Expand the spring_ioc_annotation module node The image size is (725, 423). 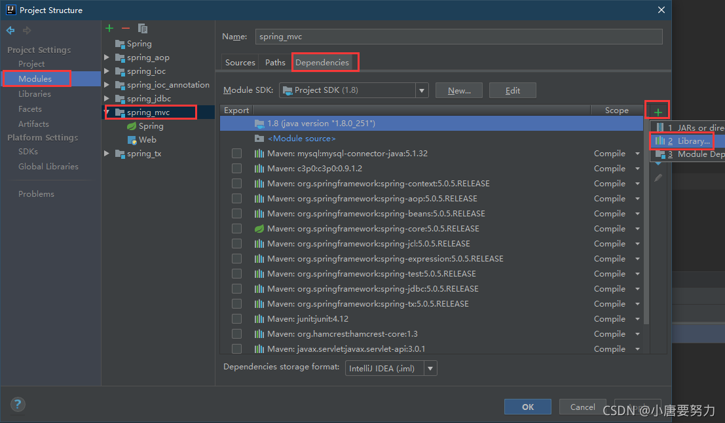coord(107,84)
